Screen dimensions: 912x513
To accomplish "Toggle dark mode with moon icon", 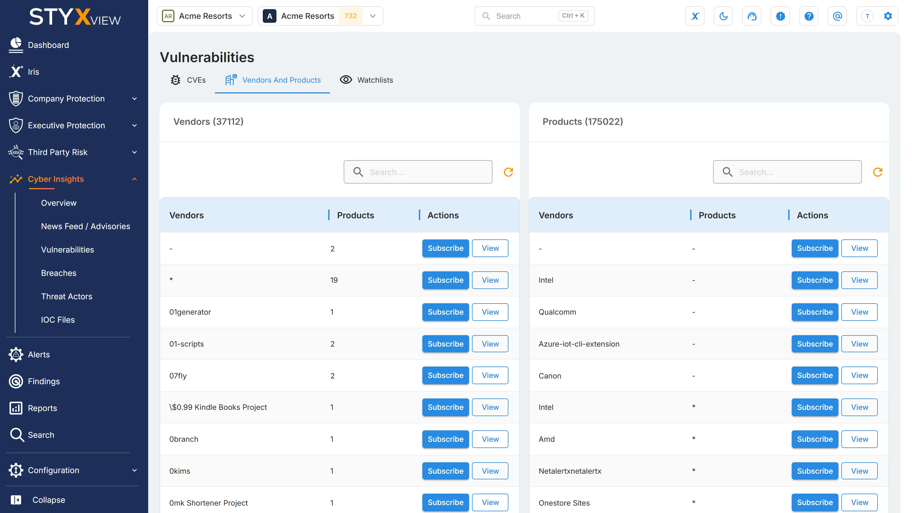I will pos(723,16).
